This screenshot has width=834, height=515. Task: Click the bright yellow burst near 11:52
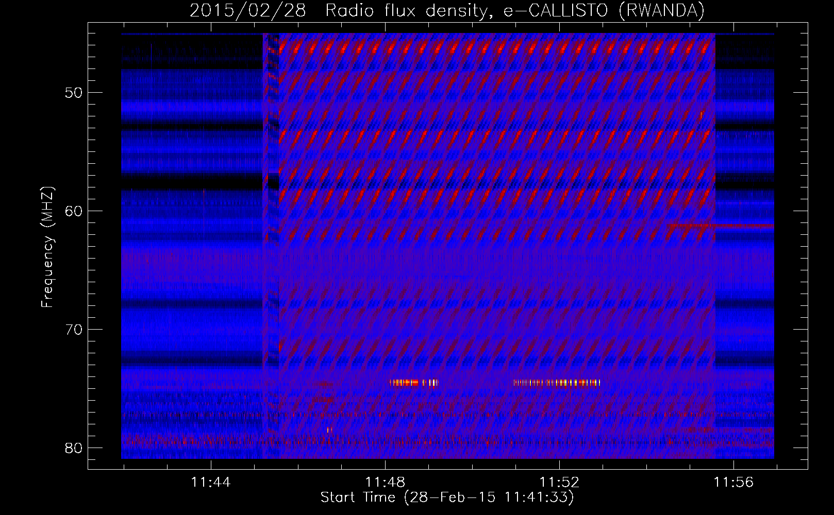coord(557,383)
